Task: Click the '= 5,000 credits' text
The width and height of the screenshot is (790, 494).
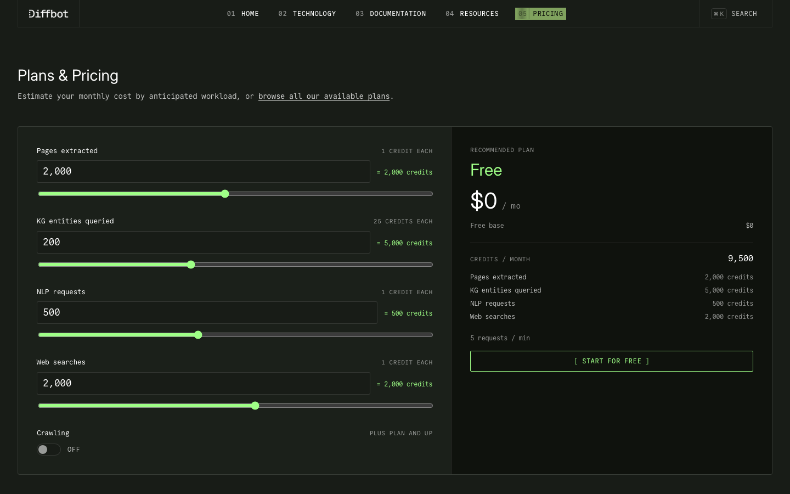Action: tap(405, 243)
